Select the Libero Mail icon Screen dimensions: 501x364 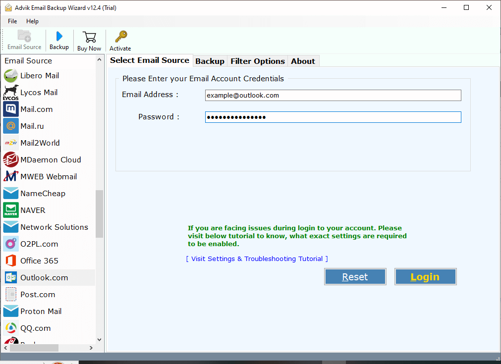coord(11,76)
